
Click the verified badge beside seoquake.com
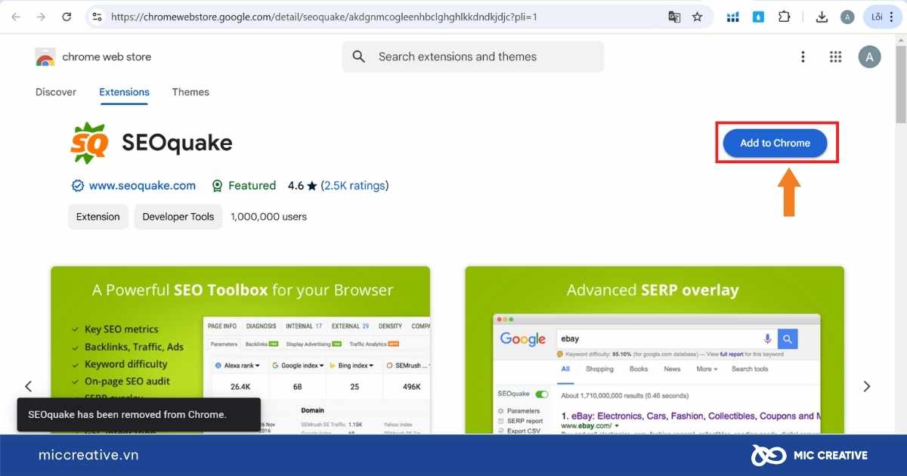click(77, 186)
